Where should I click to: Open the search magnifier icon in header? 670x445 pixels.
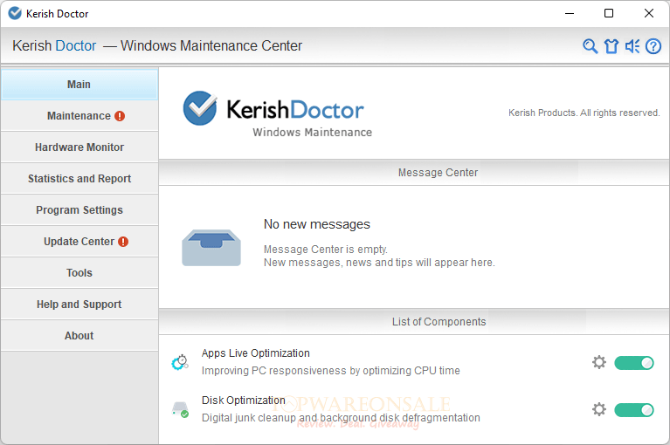click(591, 46)
